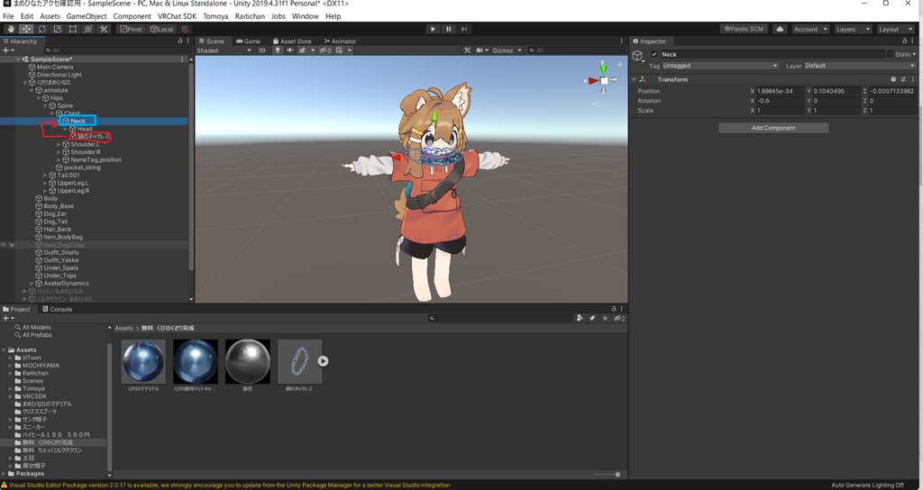This screenshot has height=490, width=923.
Task: Toggle Pivot handle position
Action: tap(130, 29)
